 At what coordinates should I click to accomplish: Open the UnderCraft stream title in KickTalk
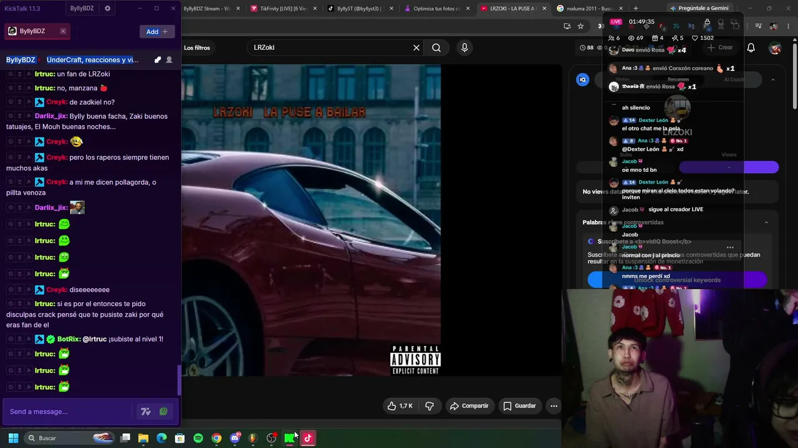point(92,60)
